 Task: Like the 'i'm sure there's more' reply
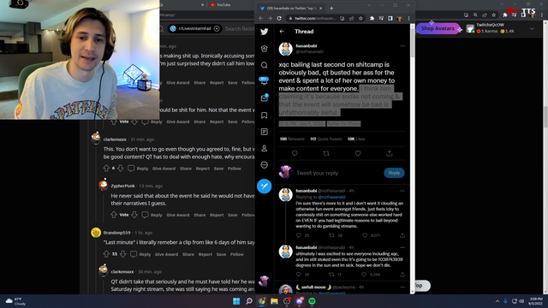click(365, 235)
